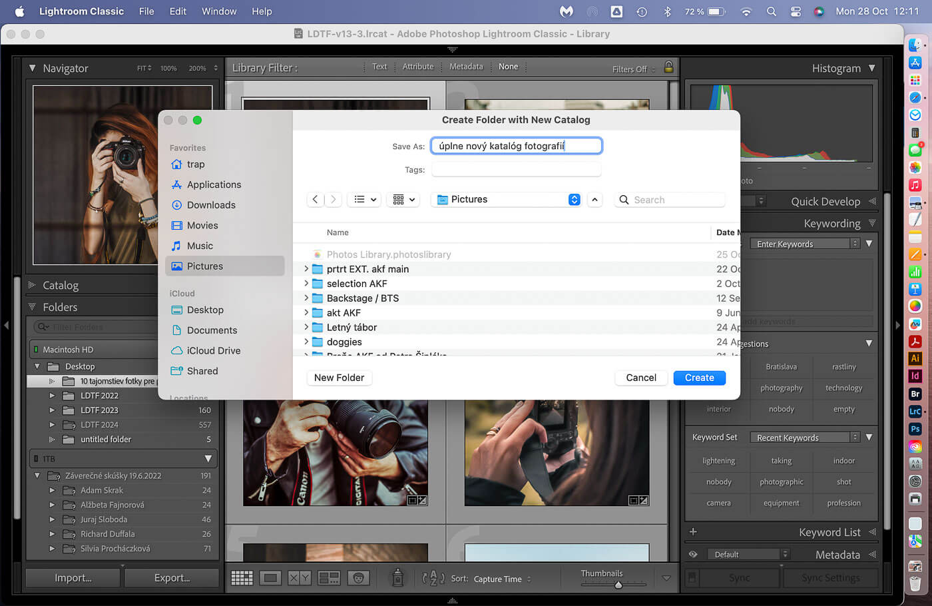Screen dimensions: 932x606
Task: Click the Library Filter lock icon
Action: [x=668, y=67]
